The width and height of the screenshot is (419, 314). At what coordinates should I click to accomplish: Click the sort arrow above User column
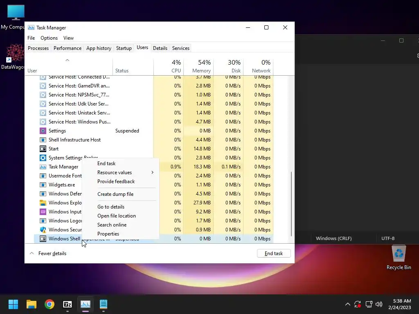pyautogui.click(x=68, y=61)
